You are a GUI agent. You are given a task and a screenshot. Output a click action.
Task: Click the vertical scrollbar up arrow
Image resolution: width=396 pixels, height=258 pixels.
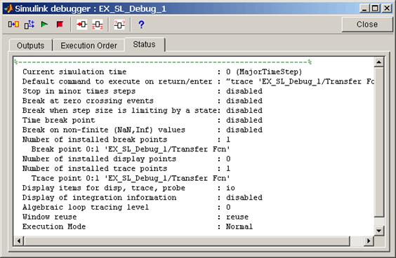[379, 62]
